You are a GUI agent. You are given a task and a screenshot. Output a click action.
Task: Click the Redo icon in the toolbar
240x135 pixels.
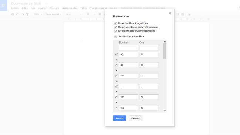(x=23, y=14)
